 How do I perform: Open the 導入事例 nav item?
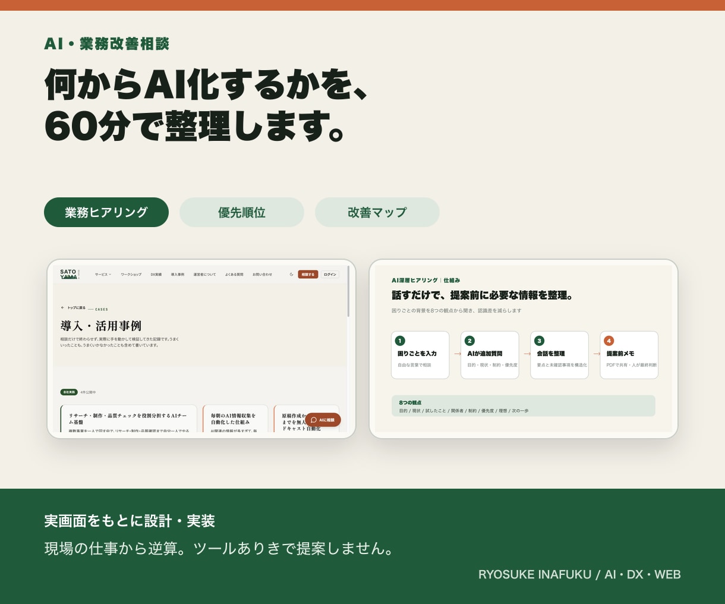tap(177, 275)
